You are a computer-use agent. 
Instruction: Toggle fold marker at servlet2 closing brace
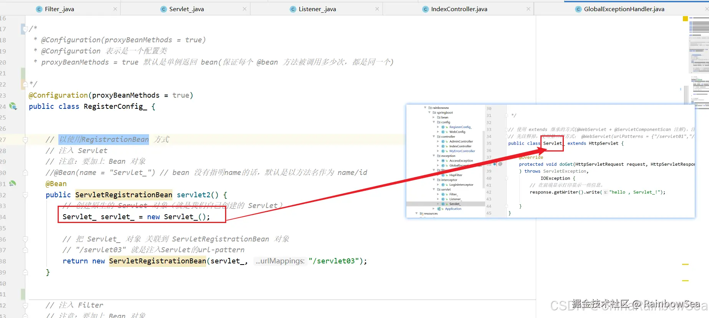25,272
